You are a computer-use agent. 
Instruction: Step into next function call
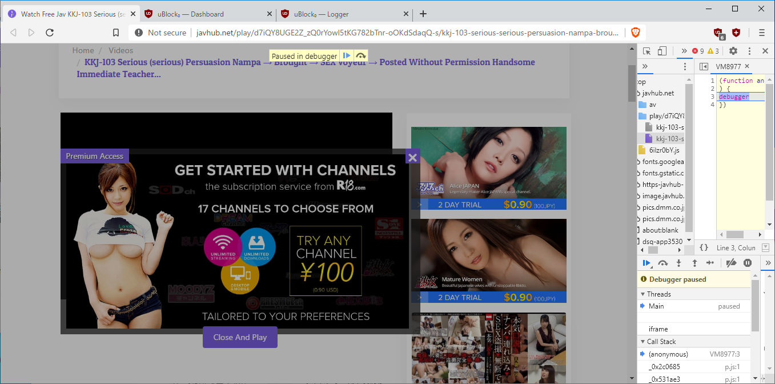(x=678, y=263)
